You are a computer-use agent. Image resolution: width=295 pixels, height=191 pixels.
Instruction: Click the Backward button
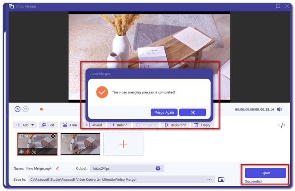[175, 125]
